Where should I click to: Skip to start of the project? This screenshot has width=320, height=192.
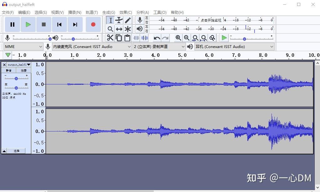pyautogui.click(x=59, y=24)
